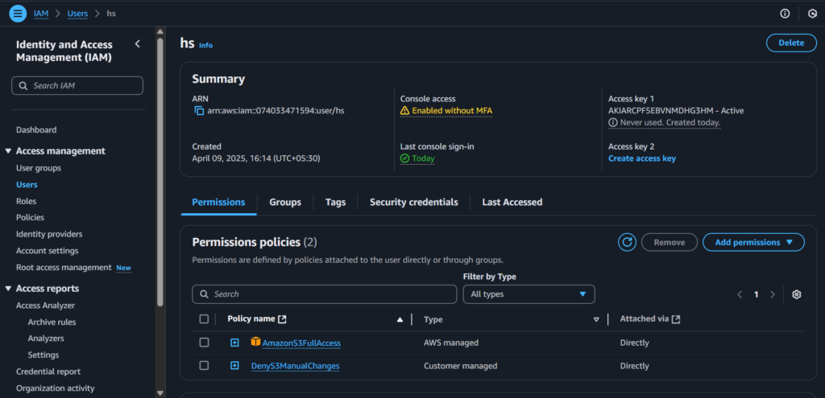Click the refresh permissions policies icon
Viewport: 825px width, 398px height.
coord(627,242)
